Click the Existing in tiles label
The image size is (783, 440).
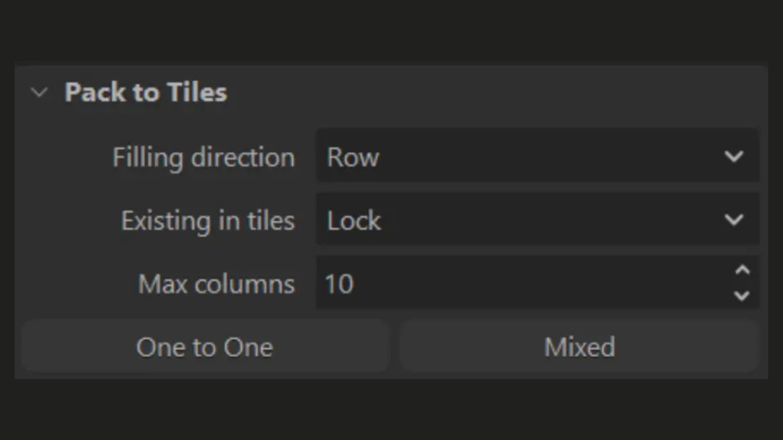(208, 221)
